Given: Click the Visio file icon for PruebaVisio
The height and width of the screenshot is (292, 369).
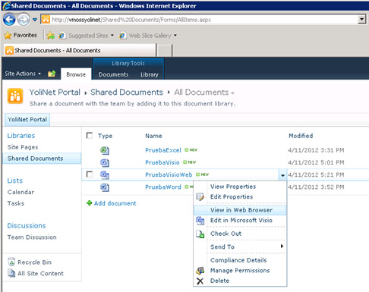Looking at the screenshot, I should pyautogui.click(x=105, y=162).
